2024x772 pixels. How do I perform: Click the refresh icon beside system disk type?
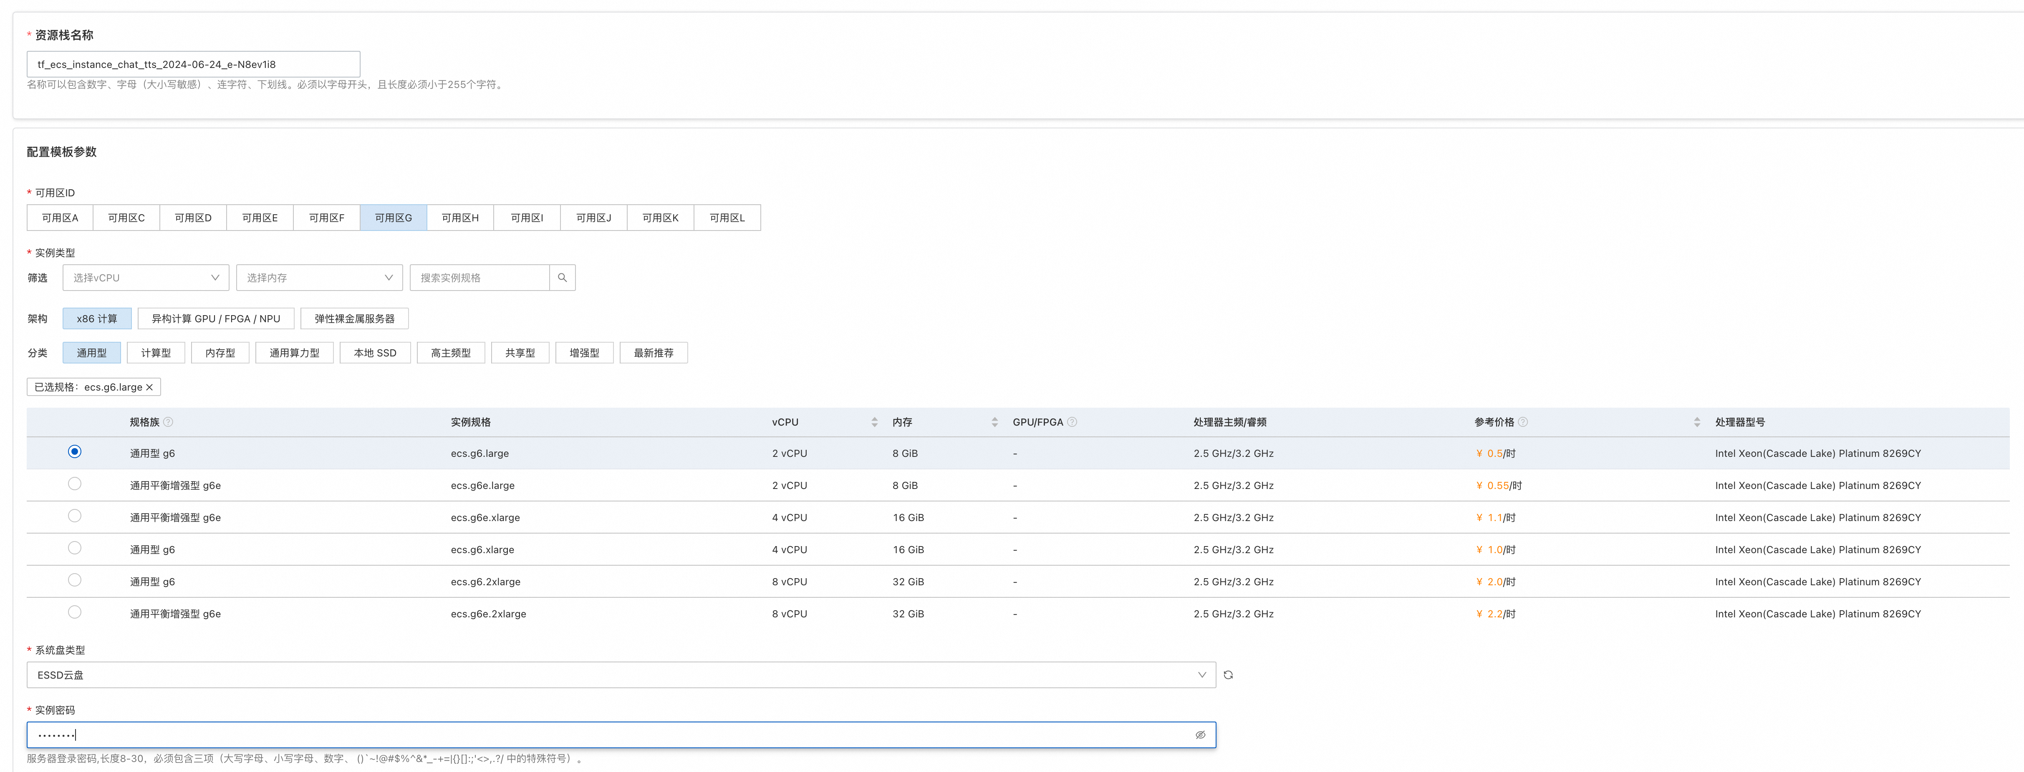click(x=1228, y=675)
